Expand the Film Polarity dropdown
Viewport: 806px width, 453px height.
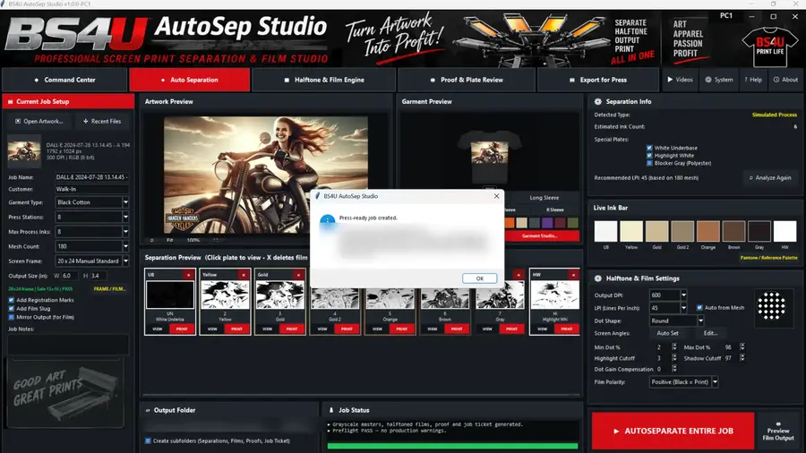(715, 382)
